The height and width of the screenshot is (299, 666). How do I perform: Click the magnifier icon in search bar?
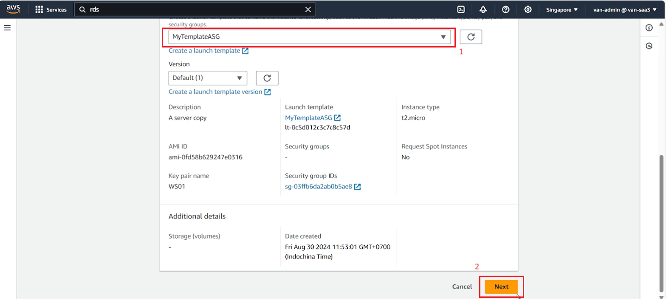pyautogui.click(x=83, y=10)
